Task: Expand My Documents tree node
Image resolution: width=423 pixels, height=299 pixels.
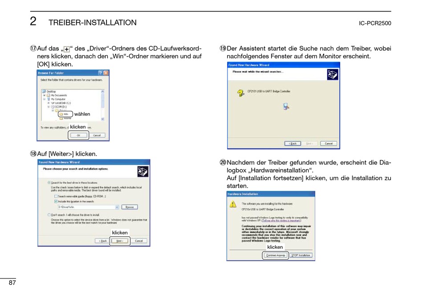Action: [44, 95]
